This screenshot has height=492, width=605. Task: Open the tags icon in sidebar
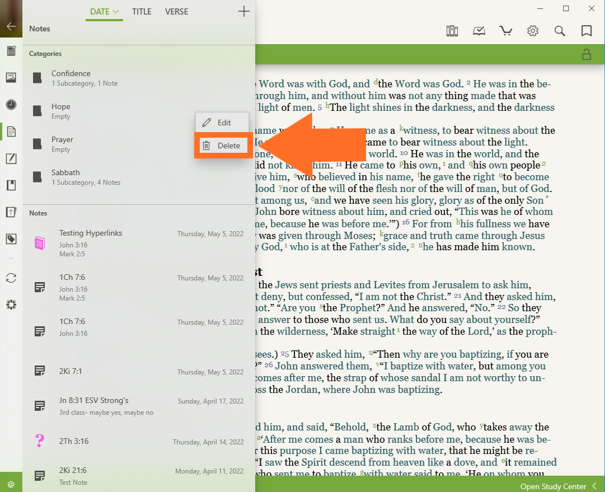pos(11,239)
